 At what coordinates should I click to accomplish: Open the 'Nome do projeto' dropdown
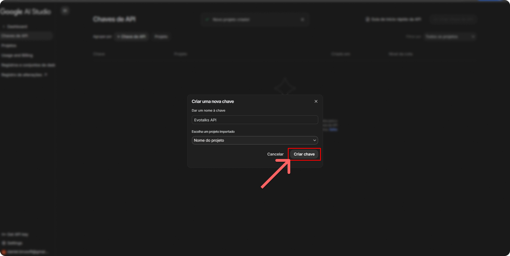(252, 140)
